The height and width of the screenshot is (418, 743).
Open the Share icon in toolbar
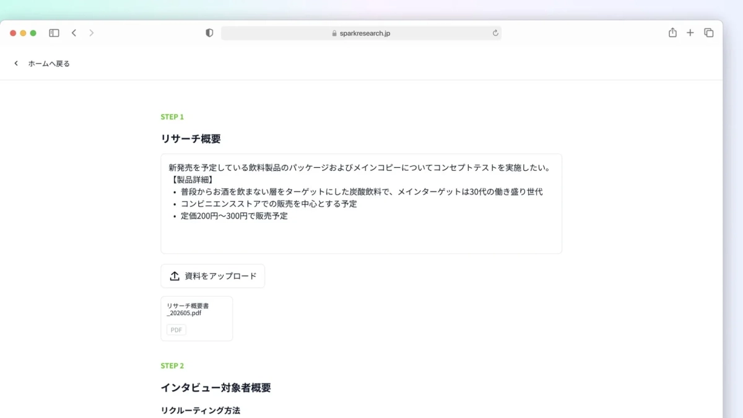tap(672, 33)
